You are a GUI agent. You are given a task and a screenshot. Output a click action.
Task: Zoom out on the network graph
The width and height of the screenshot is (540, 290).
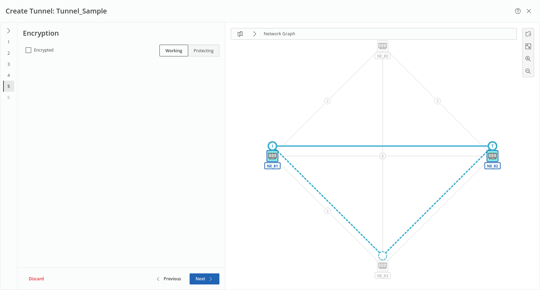(x=528, y=71)
